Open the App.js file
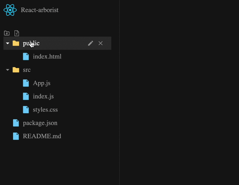The width and height of the screenshot is (239, 185). tap(42, 83)
